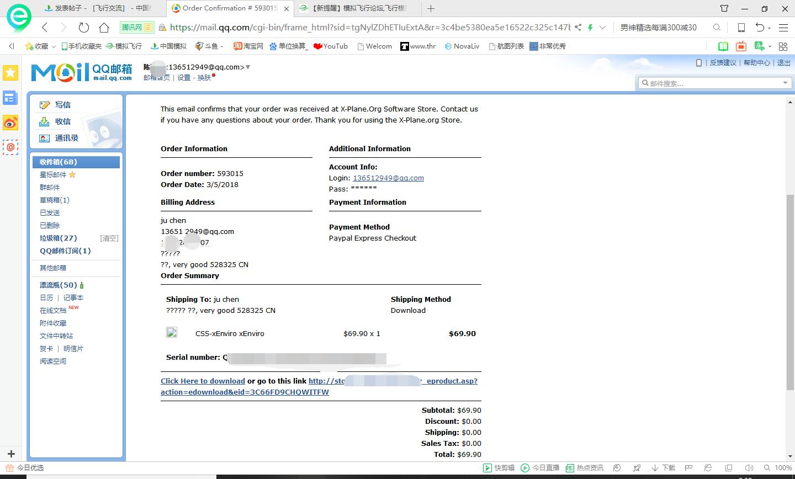Open 今日优选 in the status bar
This screenshot has width=795, height=479.
click(25, 468)
